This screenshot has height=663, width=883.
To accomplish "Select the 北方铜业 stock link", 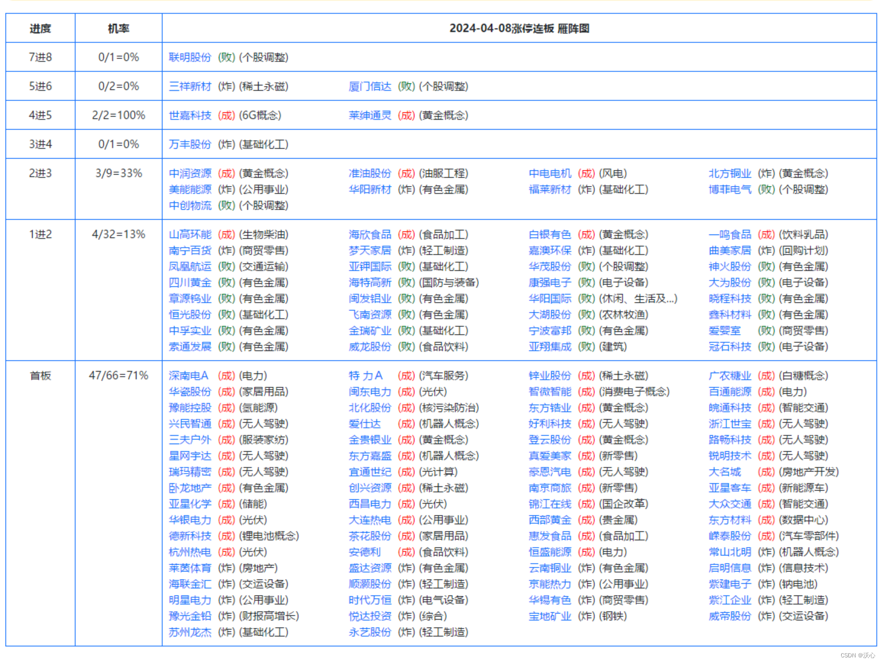I will tap(730, 174).
